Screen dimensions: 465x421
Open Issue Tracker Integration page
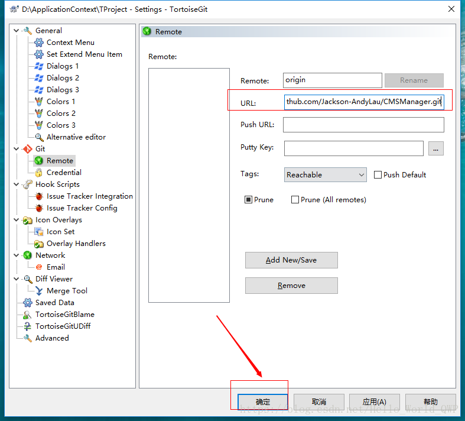[90, 196]
